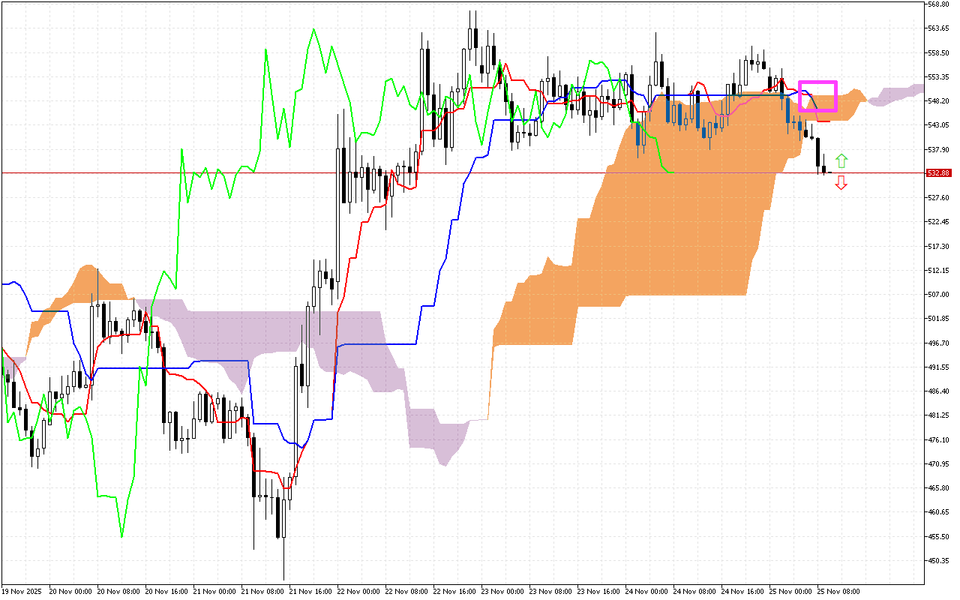The image size is (960, 600).
Task: Click the red down arrow marker
Action: click(x=841, y=182)
